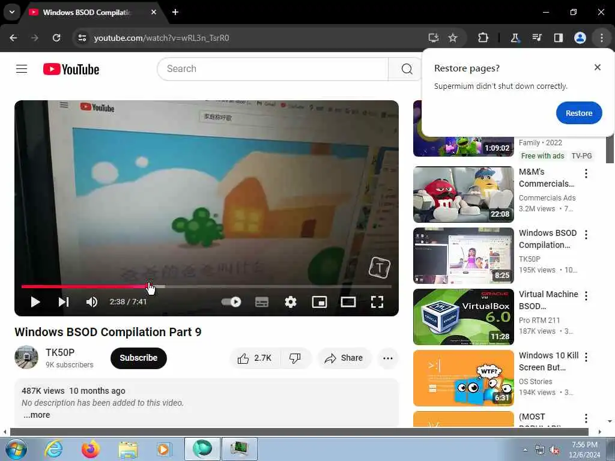Image resolution: width=615 pixels, height=461 pixels.
Task: Open the browser profile avatar
Action: click(x=580, y=38)
